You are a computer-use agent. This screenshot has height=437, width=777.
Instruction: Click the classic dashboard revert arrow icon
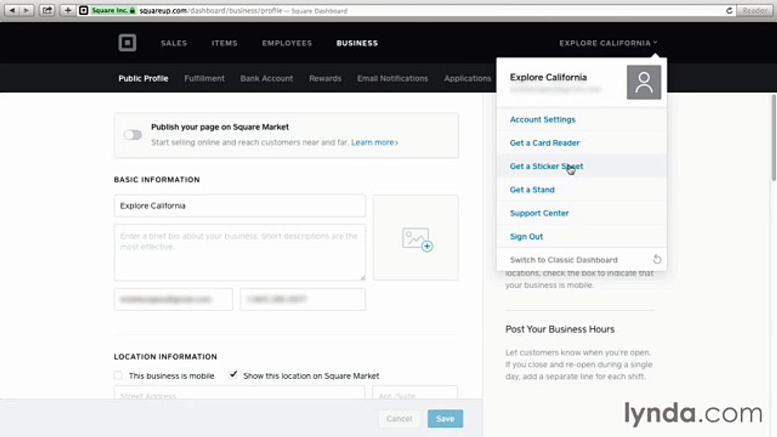pos(657,260)
